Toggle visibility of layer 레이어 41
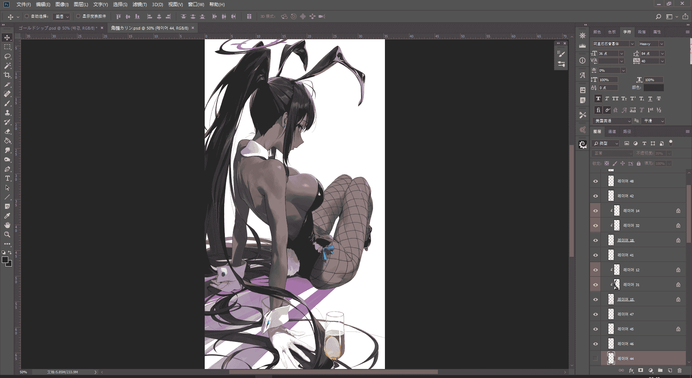Screen dimensions: 692x378 point(595,255)
